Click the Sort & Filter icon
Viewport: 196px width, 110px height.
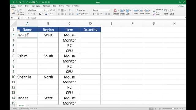click(x=165, y=10)
